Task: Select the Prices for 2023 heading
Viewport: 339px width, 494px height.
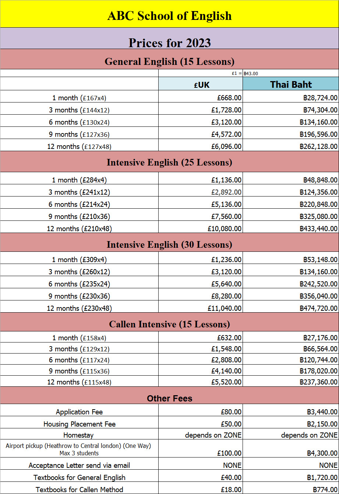Action: [169, 43]
